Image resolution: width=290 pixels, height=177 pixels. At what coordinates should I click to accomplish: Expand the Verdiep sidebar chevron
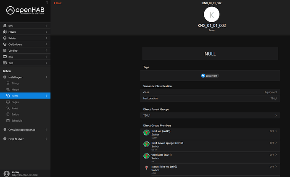pos(47,50)
